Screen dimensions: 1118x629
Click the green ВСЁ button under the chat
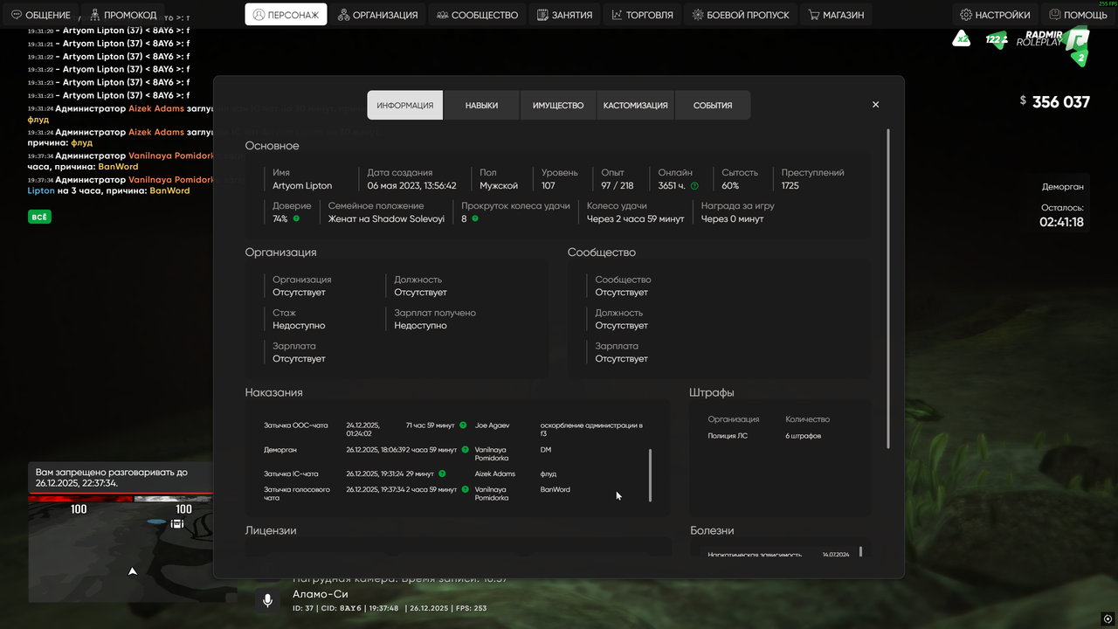click(39, 217)
